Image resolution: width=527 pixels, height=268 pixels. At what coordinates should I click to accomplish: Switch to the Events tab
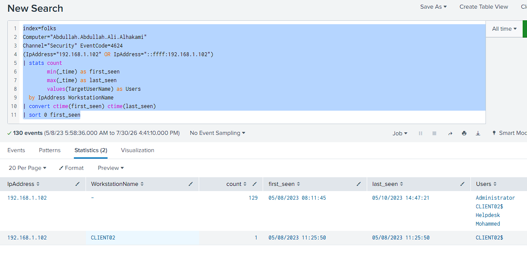[16, 150]
